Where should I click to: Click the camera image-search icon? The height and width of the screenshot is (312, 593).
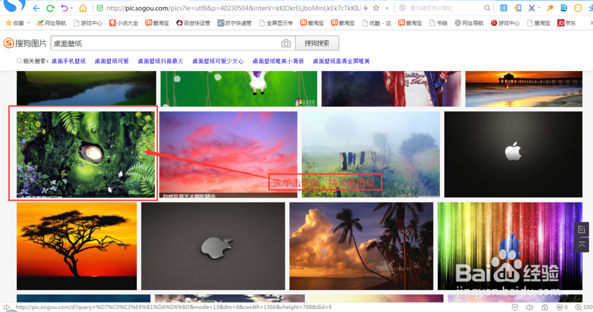click(x=286, y=43)
